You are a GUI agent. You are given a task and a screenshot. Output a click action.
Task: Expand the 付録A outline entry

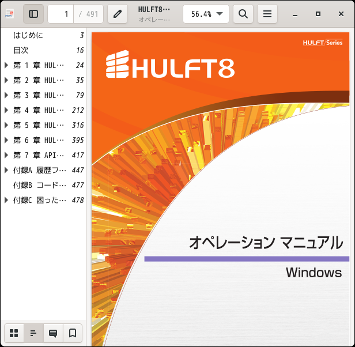click(x=6, y=170)
